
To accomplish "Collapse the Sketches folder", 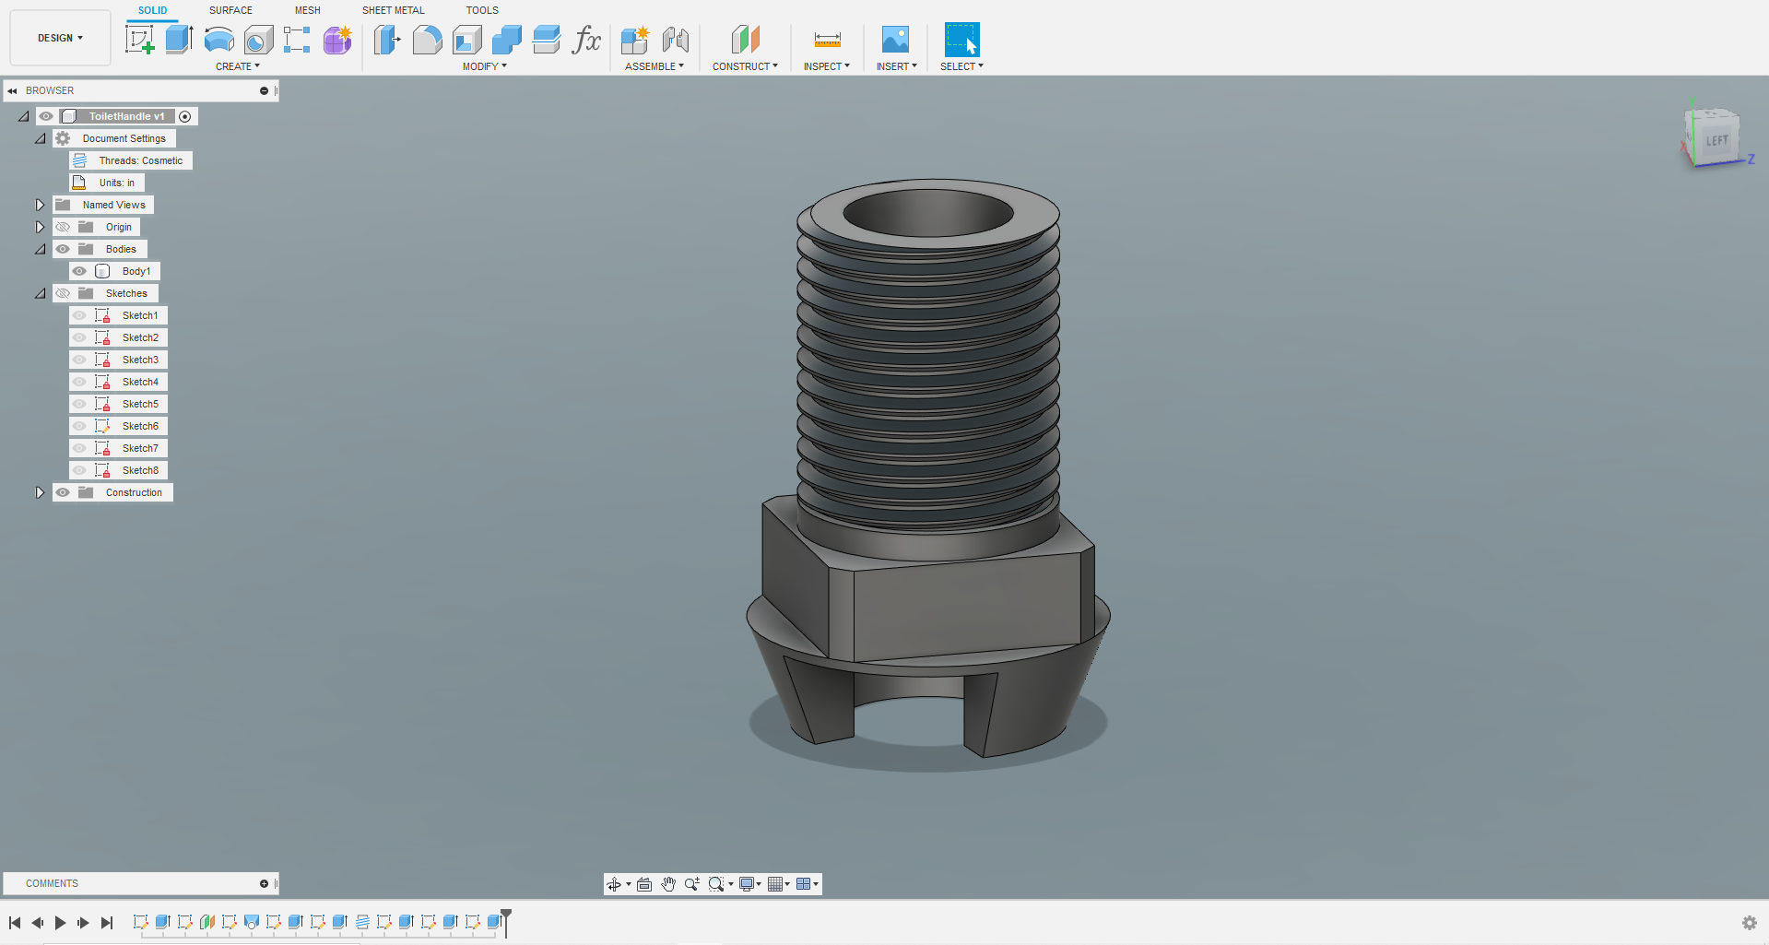I will click(x=40, y=293).
